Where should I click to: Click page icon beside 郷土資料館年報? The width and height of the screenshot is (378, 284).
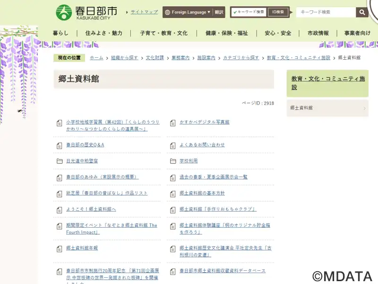(60, 249)
